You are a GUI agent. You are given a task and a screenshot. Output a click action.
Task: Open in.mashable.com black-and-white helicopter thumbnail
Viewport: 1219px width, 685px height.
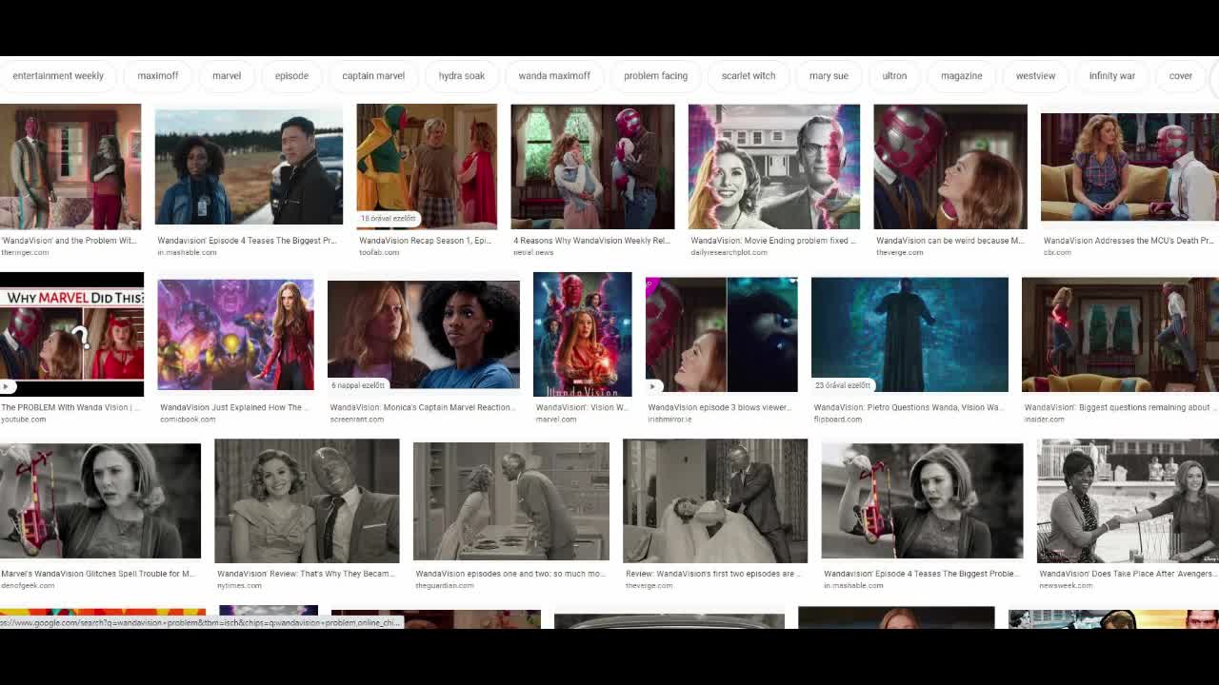pos(922,500)
